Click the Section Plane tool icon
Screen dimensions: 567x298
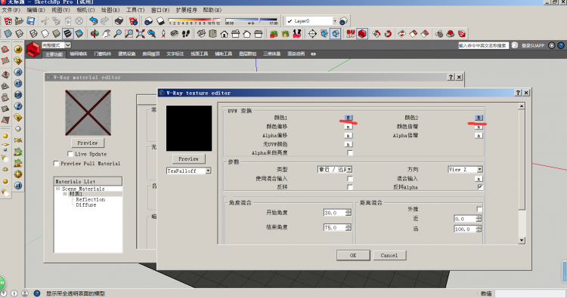pos(312,34)
